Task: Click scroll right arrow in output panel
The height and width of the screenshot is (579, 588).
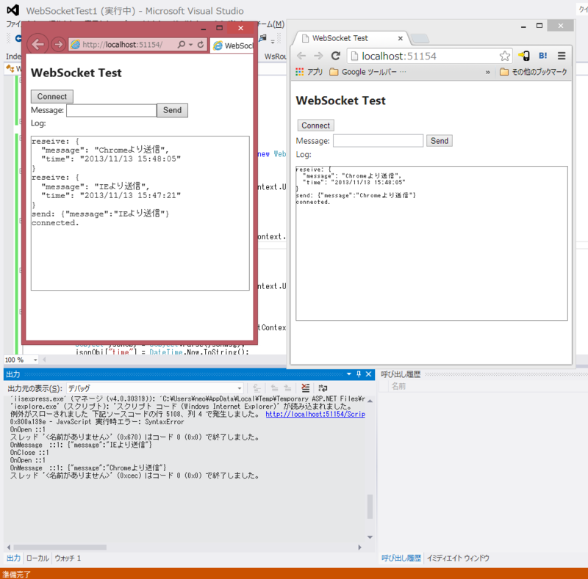Action: pos(359,547)
